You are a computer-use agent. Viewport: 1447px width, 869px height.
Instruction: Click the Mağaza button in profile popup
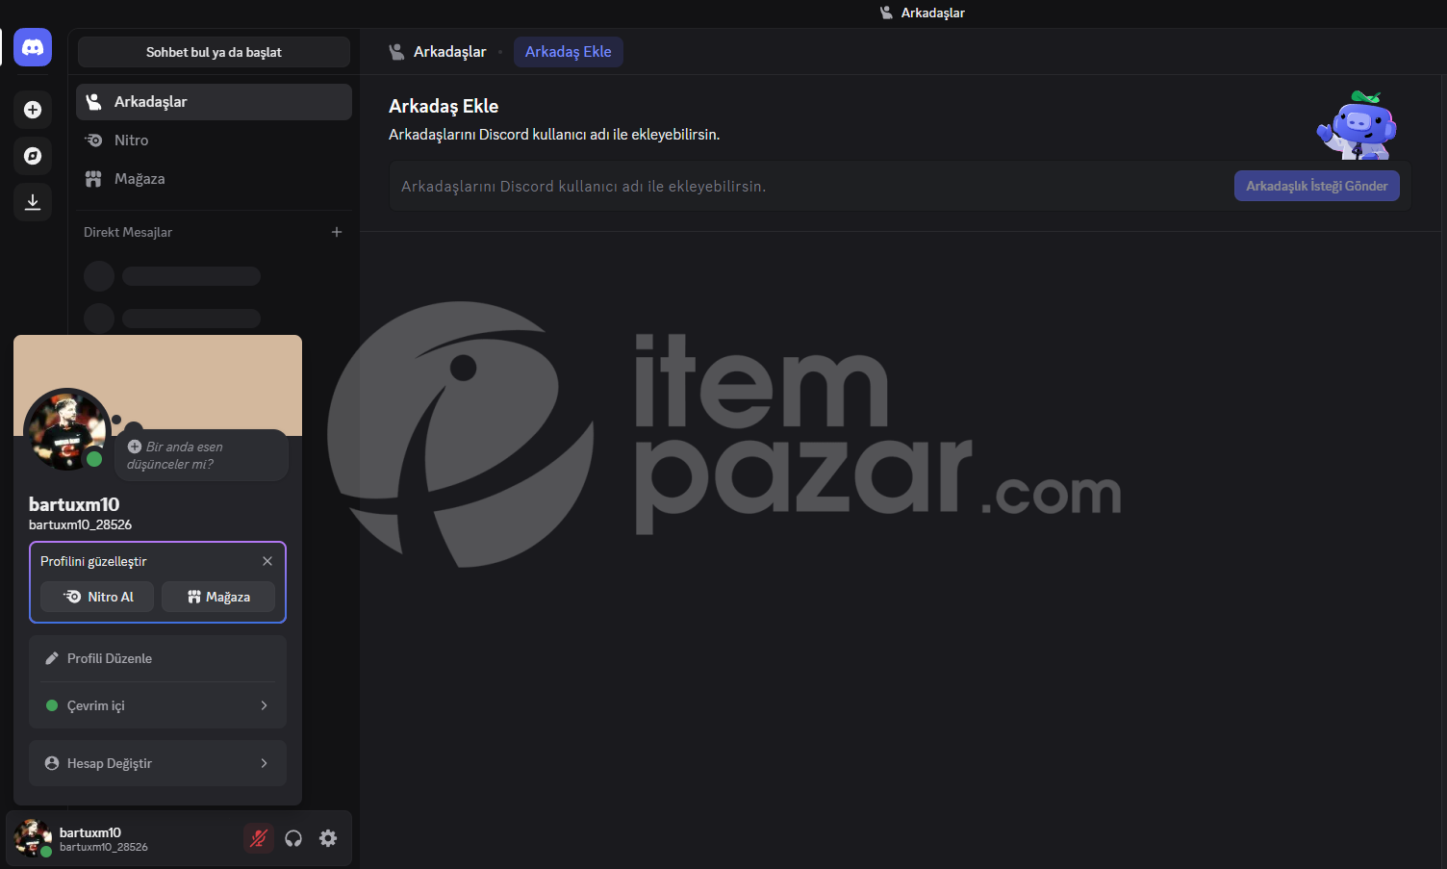click(x=218, y=597)
